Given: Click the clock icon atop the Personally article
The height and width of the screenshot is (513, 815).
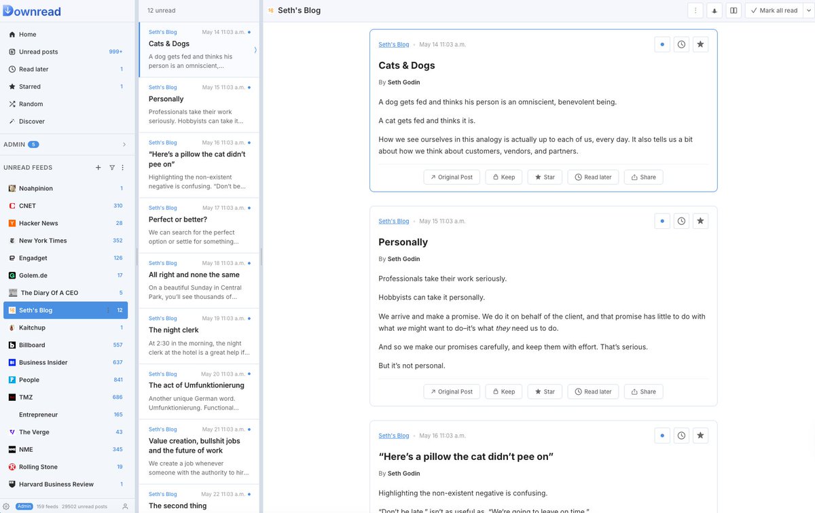Looking at the screenshot, I should click(681, 221).
